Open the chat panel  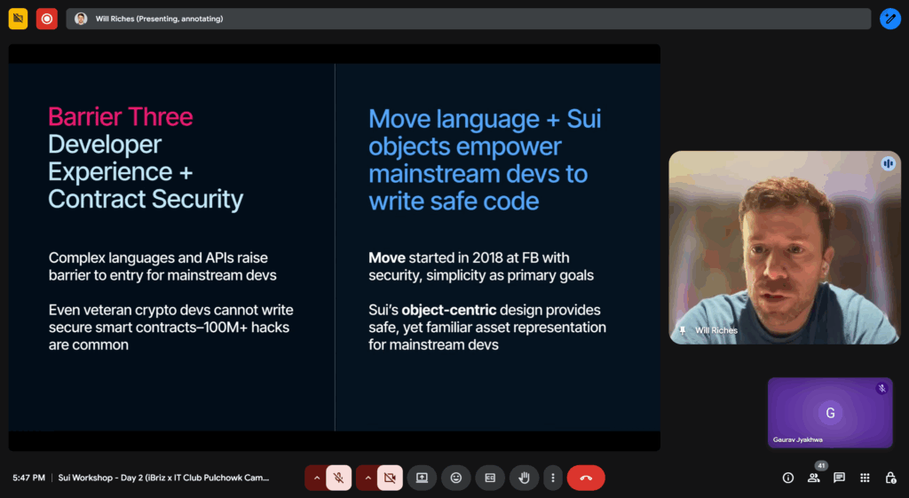839,478
